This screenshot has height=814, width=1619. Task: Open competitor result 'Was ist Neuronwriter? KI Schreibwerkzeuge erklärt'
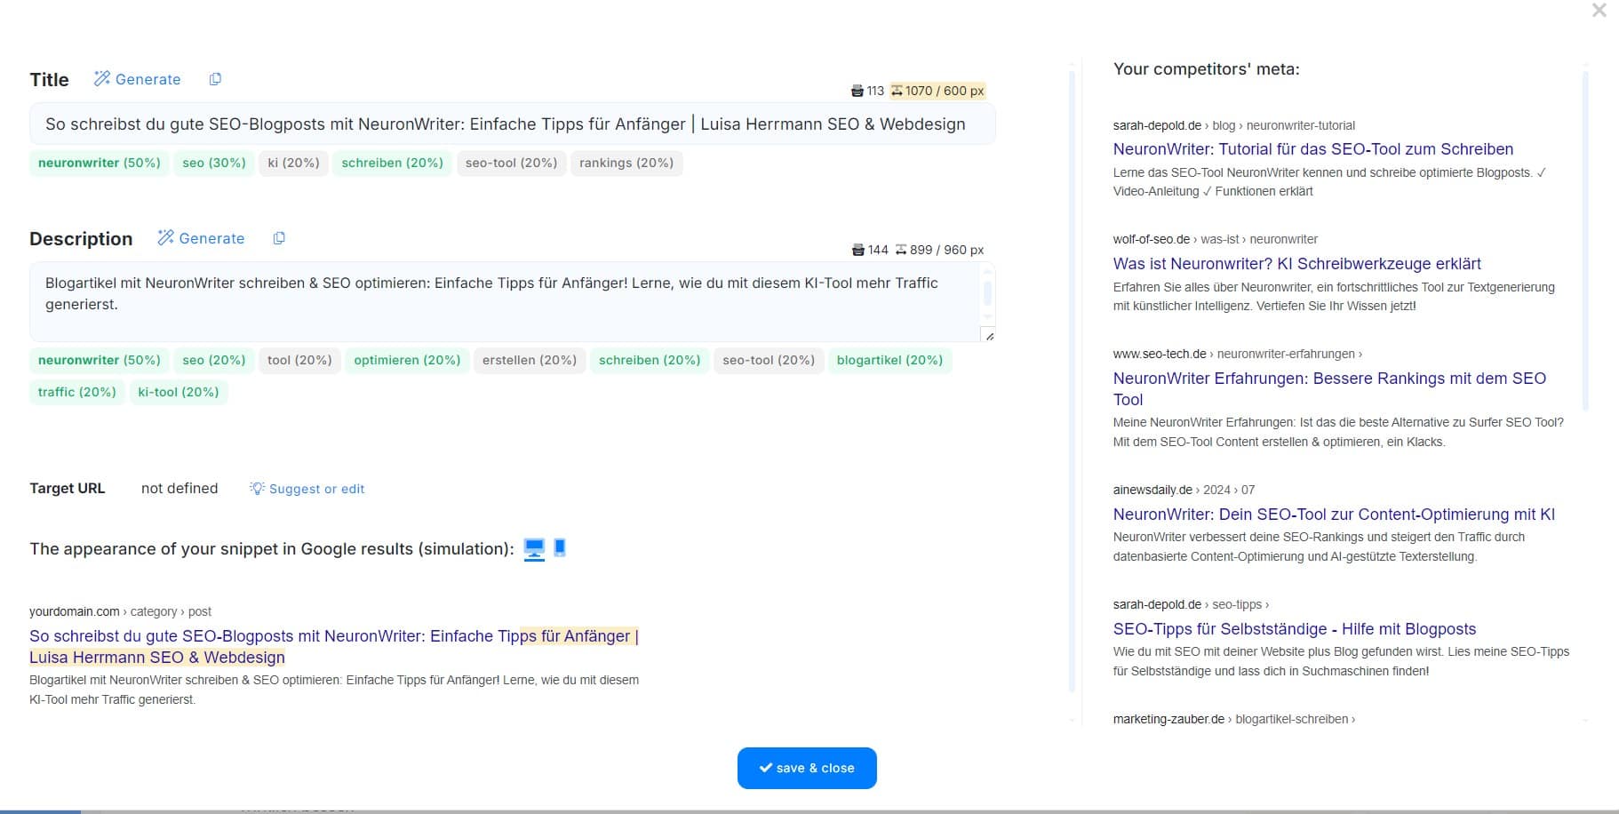tap(1297, 264)
